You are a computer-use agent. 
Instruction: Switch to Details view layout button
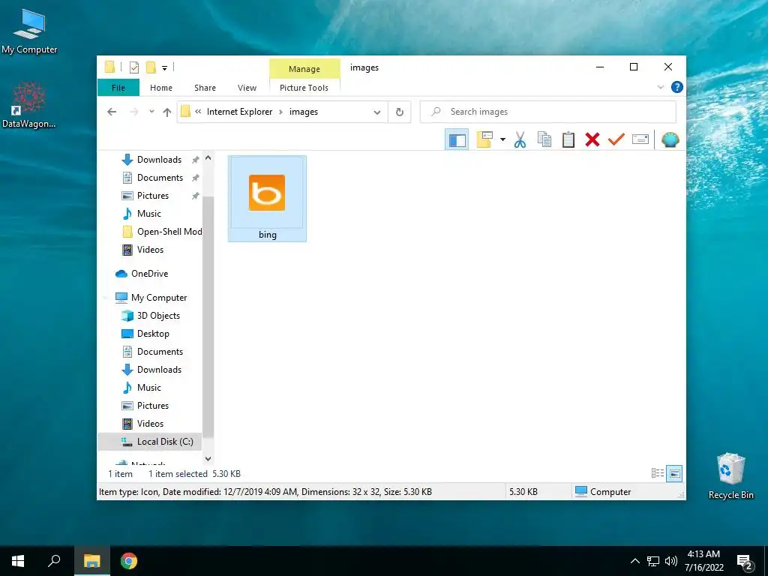click(x=657, y=473)
